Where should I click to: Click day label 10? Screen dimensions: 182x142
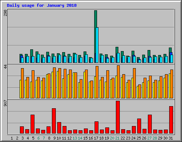(59, 138)
